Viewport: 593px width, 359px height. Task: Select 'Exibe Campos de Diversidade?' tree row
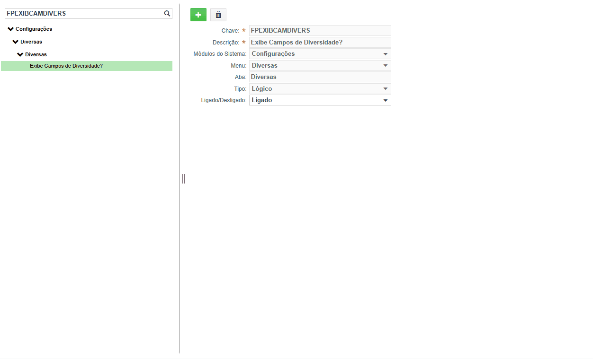pyautogui.click(x=87, y=66)
